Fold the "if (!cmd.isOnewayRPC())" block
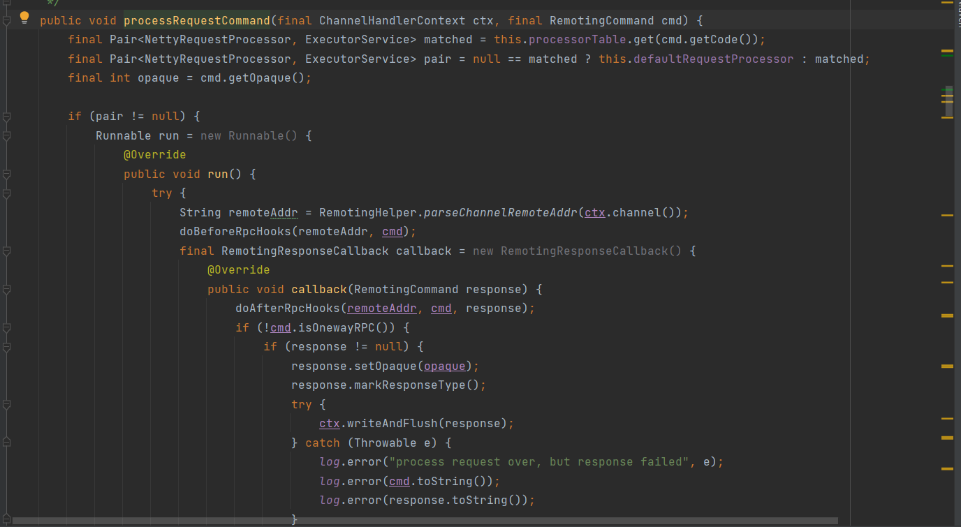Screen dimensions: 961x527 pos(6,327)
